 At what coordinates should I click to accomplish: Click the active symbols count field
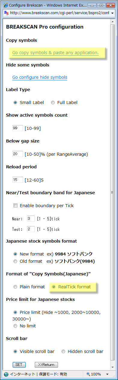pyautogui.click(x=17, y=128)
